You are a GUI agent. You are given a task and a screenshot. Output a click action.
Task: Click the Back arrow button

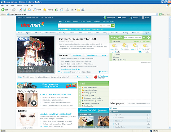click(3, 10)
